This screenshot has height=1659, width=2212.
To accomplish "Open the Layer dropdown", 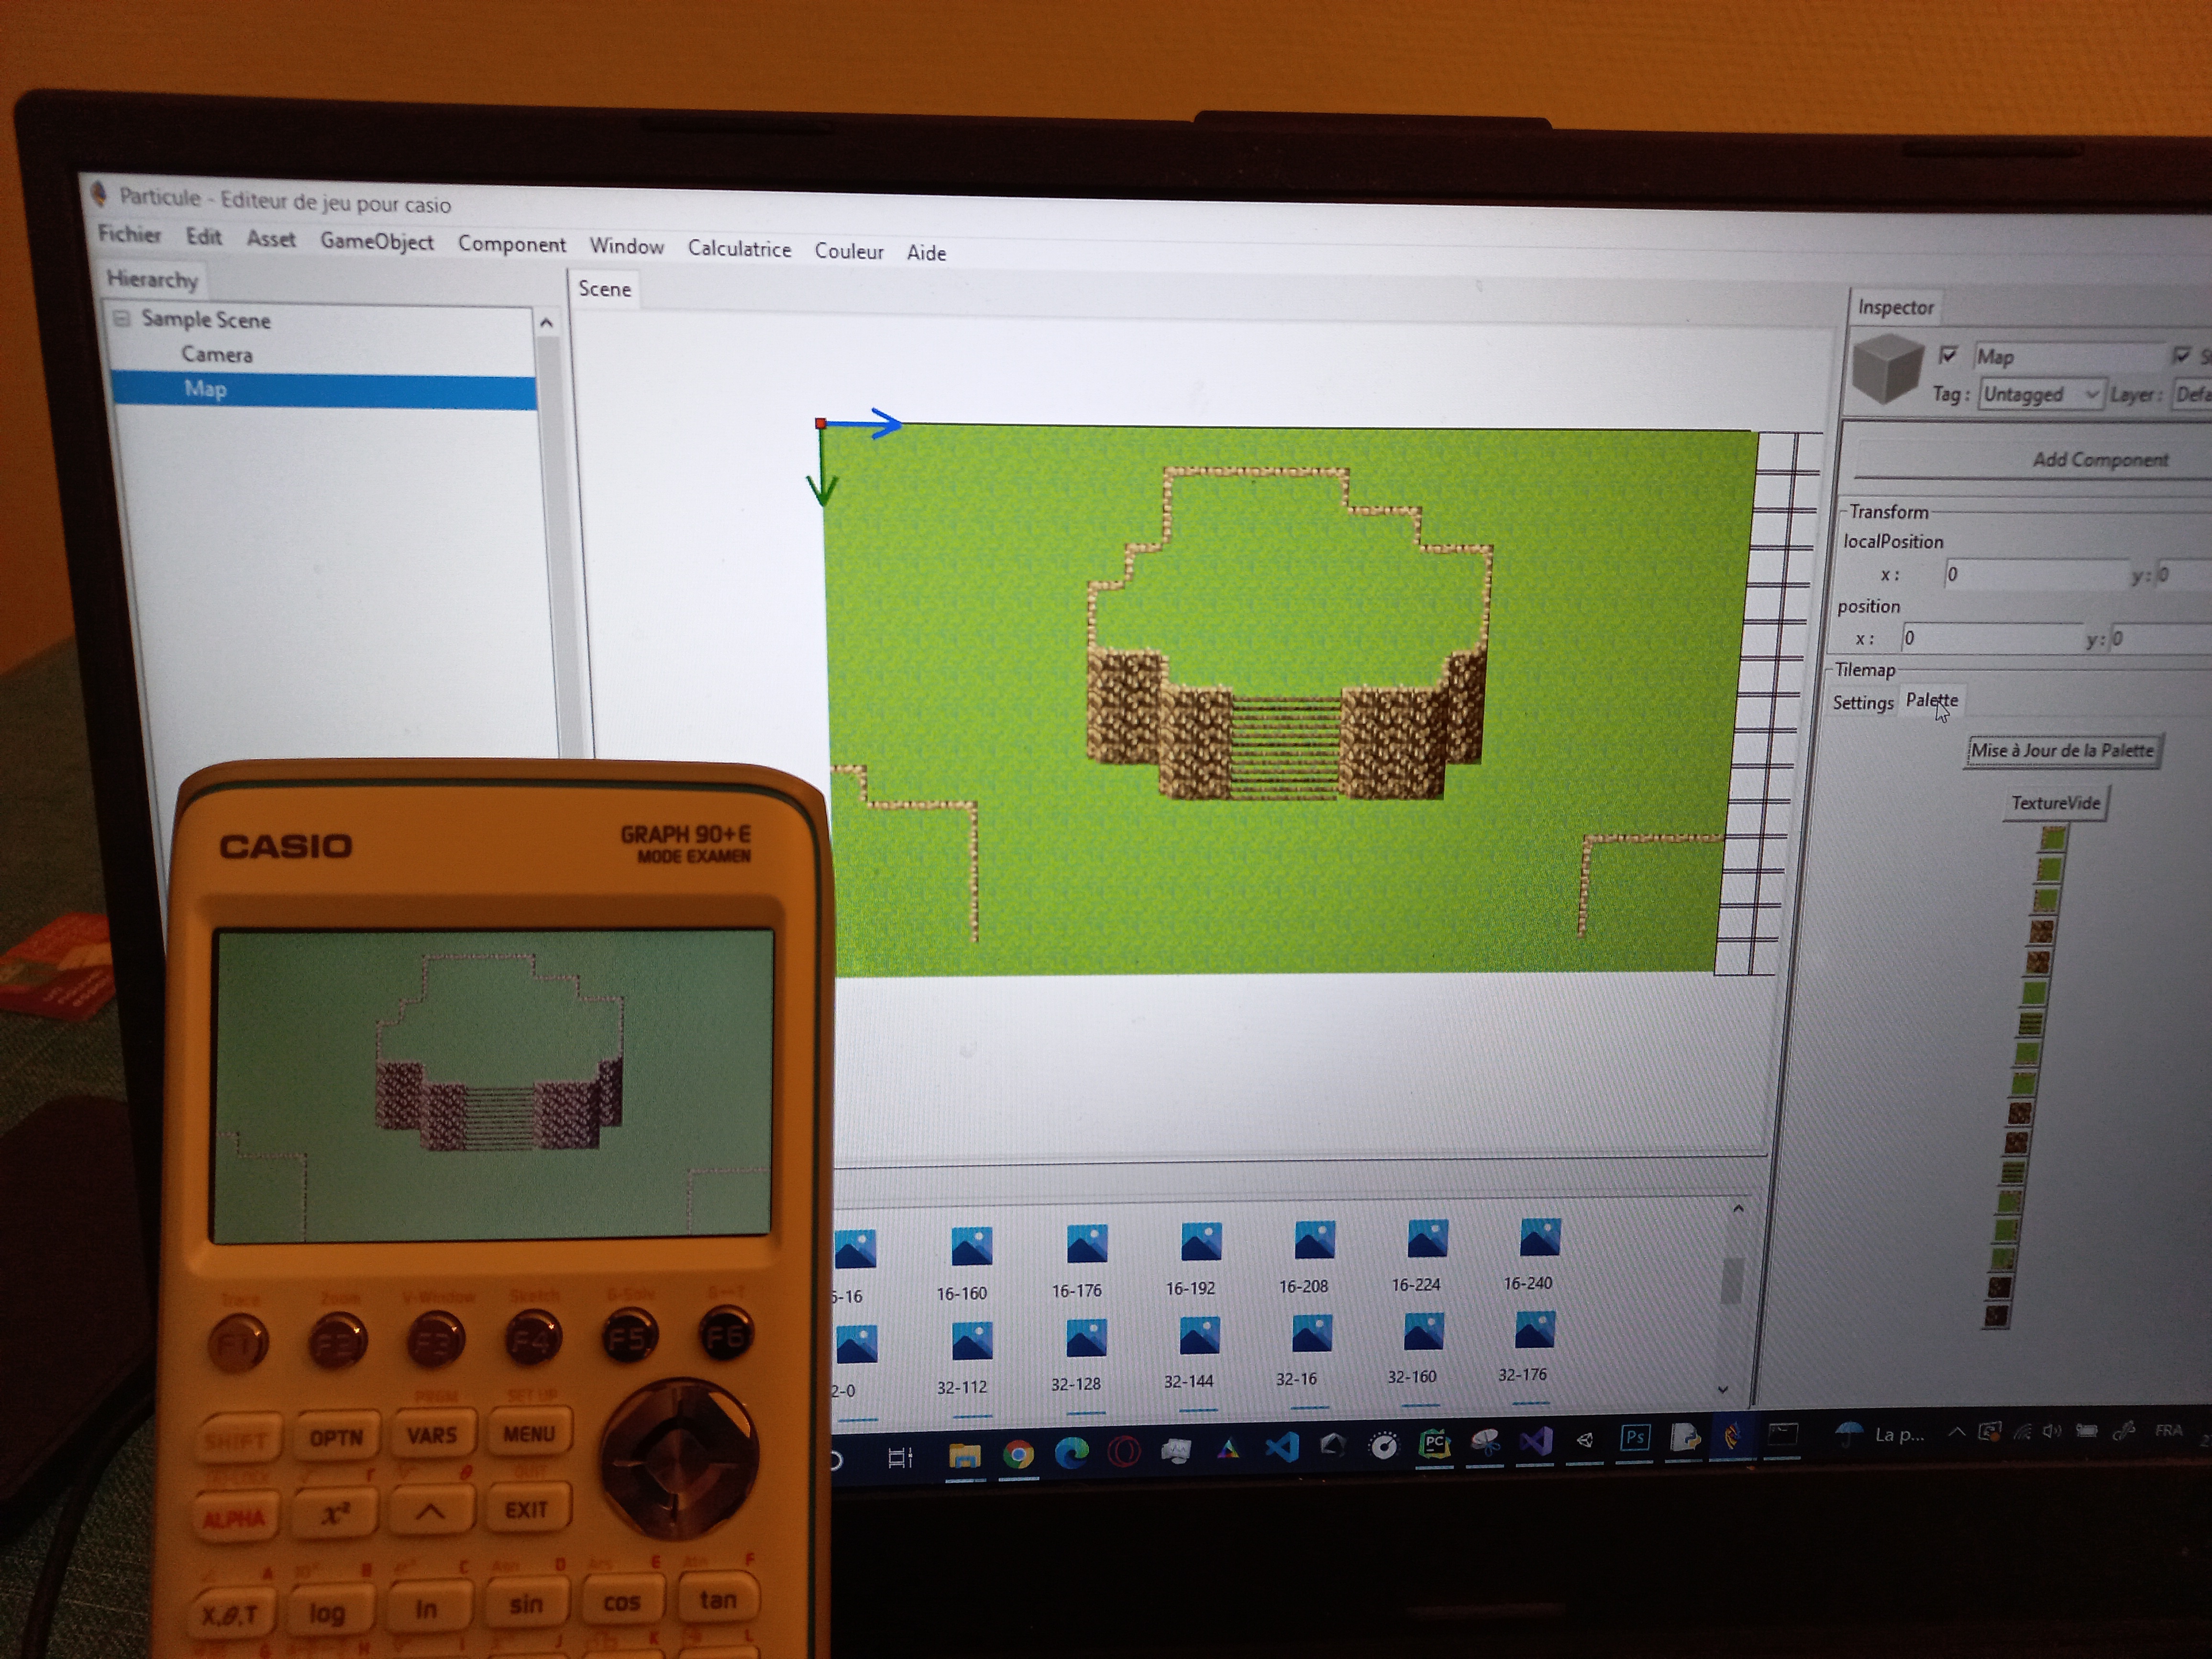I will click(2192, 395).
